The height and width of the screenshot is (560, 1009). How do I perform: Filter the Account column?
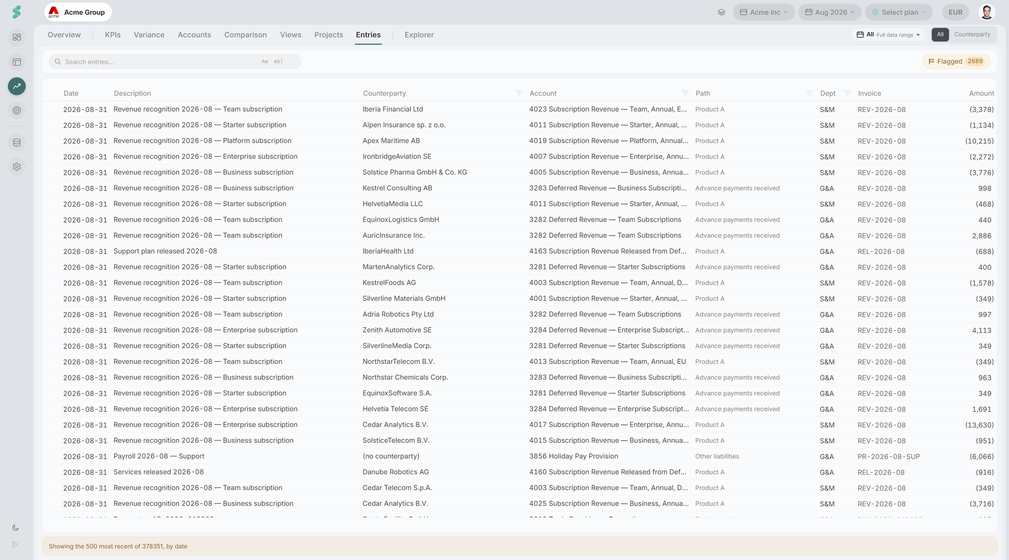[x=685, y=93]
